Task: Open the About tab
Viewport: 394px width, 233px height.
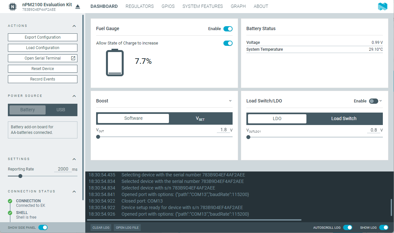Action: point(261,7)
